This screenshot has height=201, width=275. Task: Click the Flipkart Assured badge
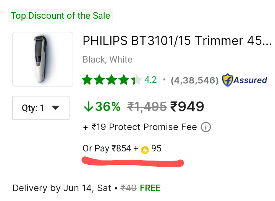pyautogui.click(x=244, y=80)
